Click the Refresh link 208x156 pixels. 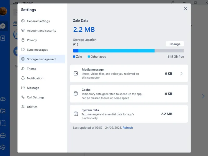128,128
